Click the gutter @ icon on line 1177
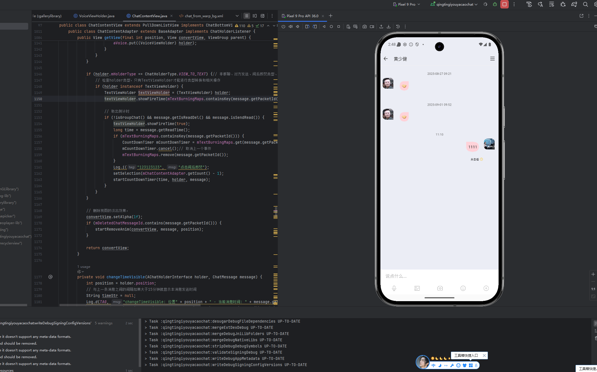597x372 pixels. pos(50,277)
